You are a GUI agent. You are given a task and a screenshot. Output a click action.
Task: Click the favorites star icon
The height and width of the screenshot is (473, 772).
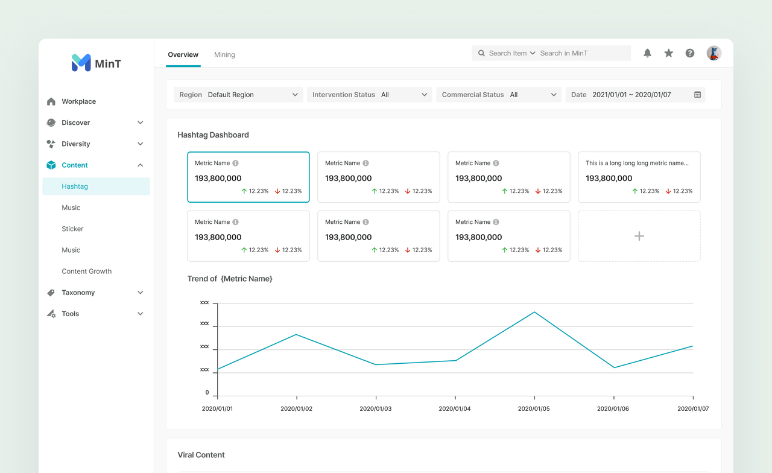click(x=669, y=53)
